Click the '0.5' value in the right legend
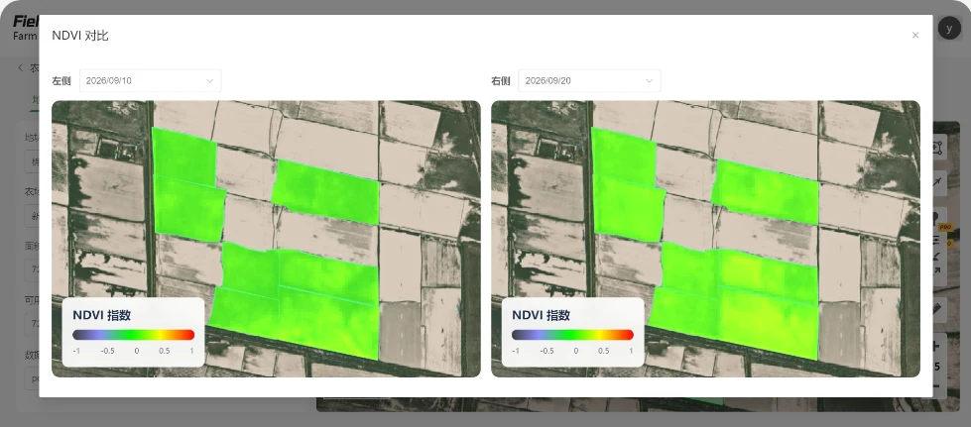 604,351
